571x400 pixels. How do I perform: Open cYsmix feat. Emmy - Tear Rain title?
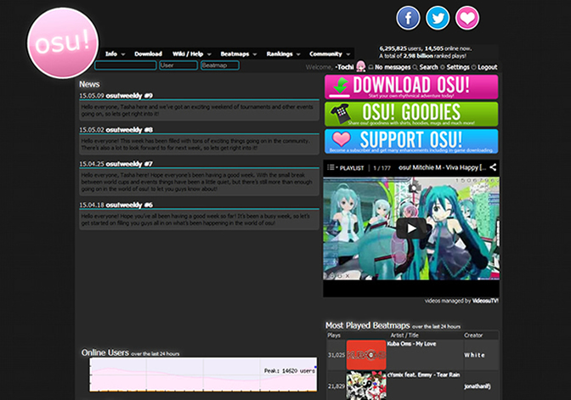[423, 375]
